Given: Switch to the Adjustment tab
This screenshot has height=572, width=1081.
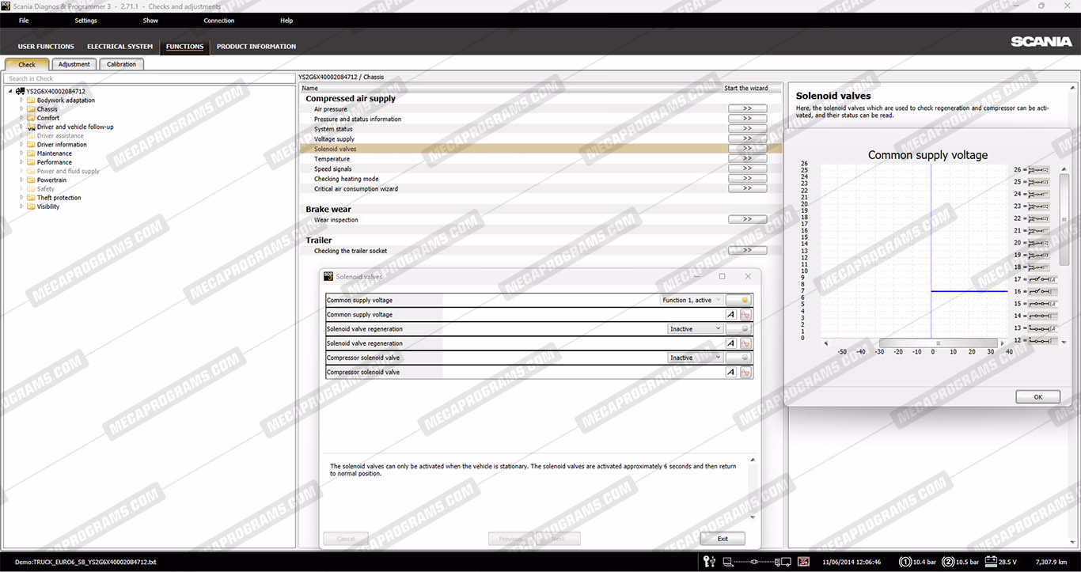Looking at the screenshot, I should [74, 64].
